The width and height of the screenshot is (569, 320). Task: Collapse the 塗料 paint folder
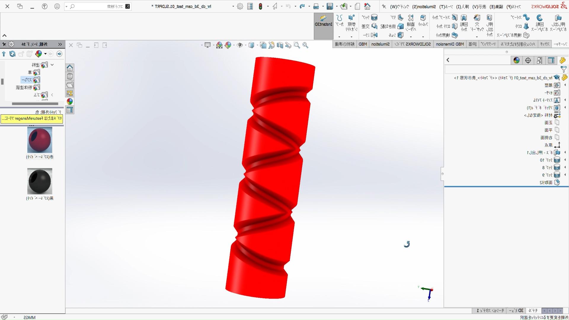pos(52,65)
